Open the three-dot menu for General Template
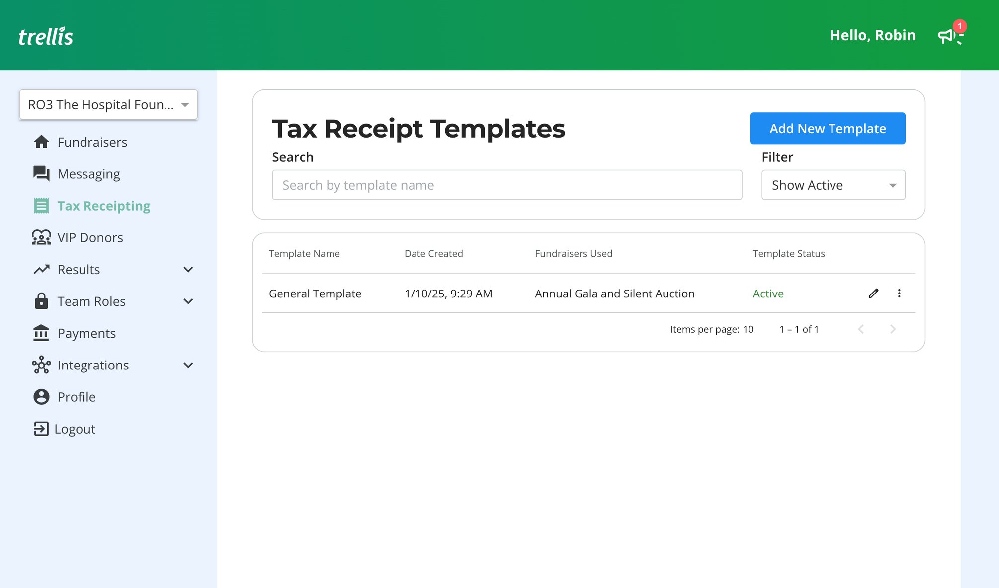The width and height of the screenshot is (999, 588). pos(899,294)
